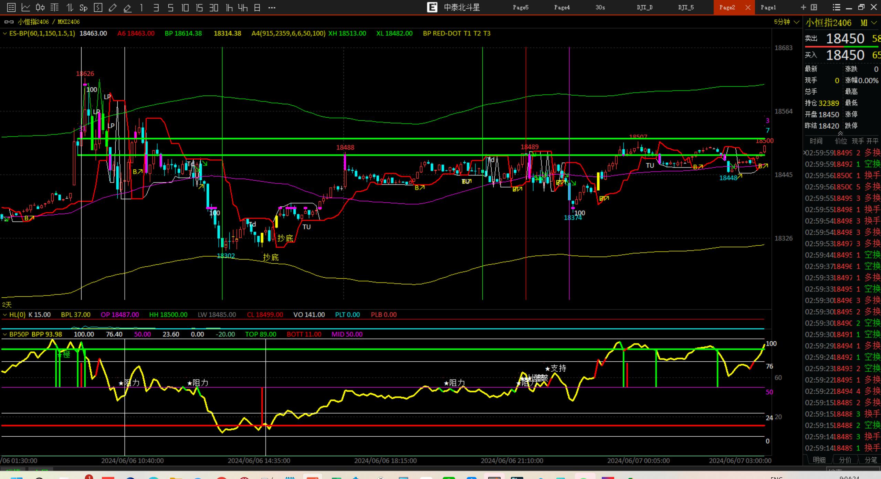Click the TOP 89.00 legend value
Image resolution: width=881 pixels, height=479 pixels.
pos(261,334)
